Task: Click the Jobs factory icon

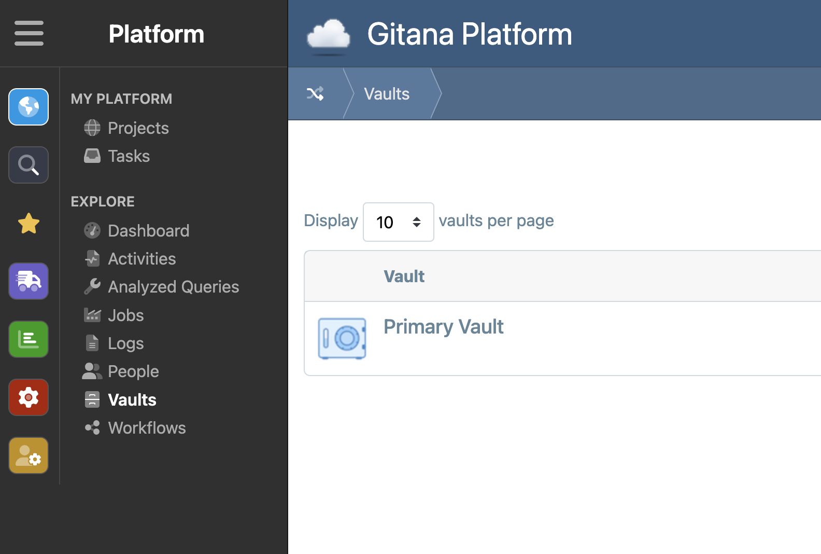Action: (92, 314)
